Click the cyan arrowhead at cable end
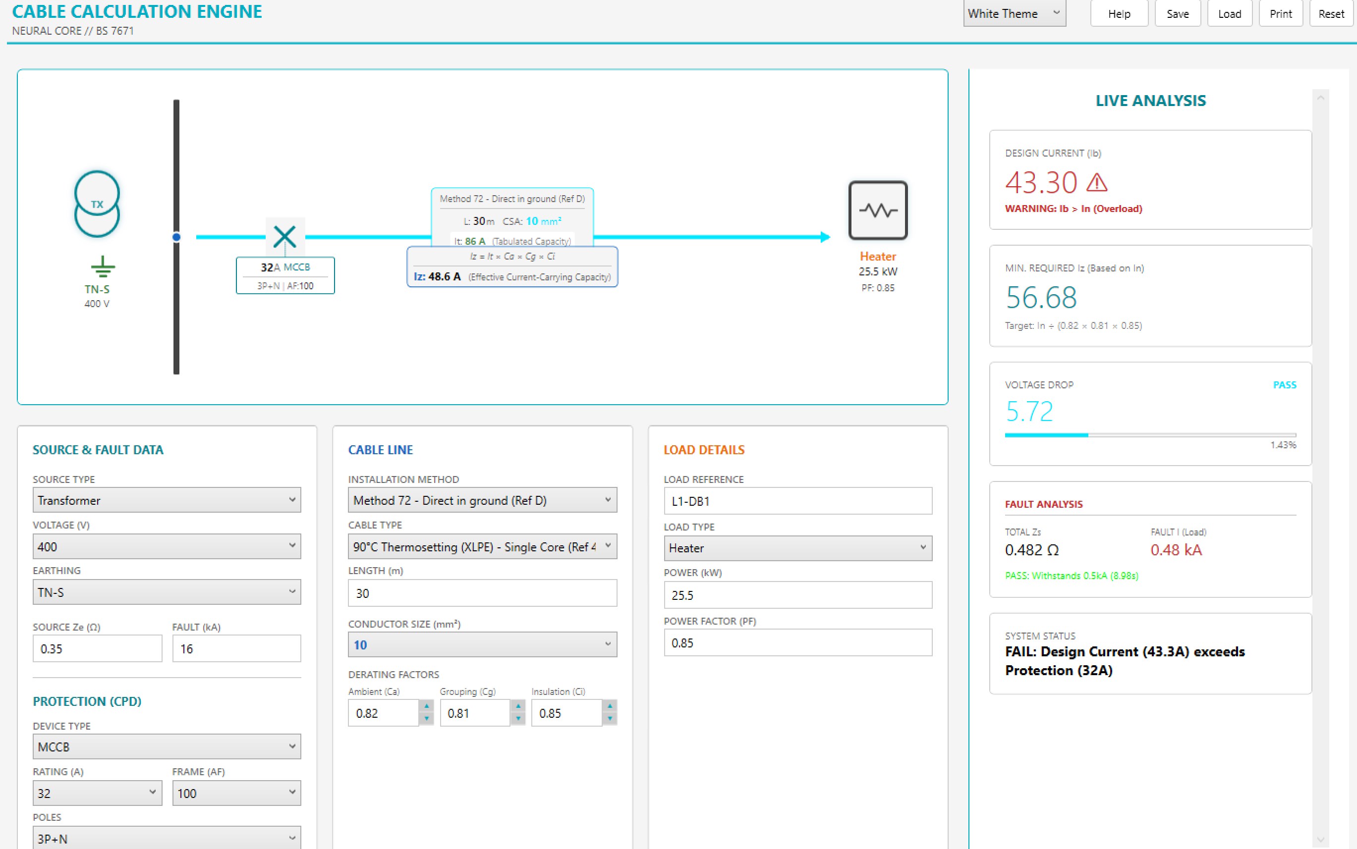 [825, 237]
